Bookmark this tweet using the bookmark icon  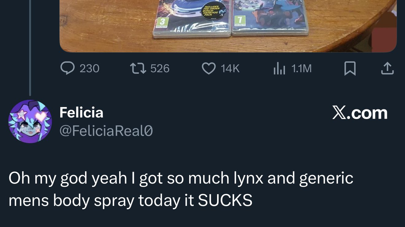tap(350, 69)
